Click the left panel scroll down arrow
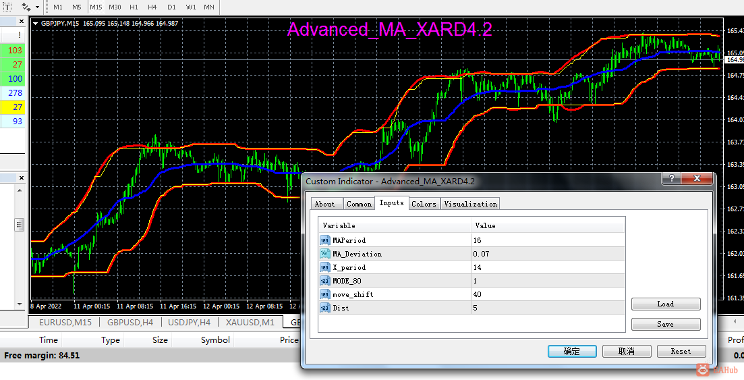 (x=20, y=304)
